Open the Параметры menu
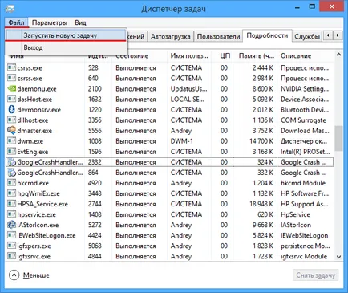 pyautogui.click(x=50, y=22)
